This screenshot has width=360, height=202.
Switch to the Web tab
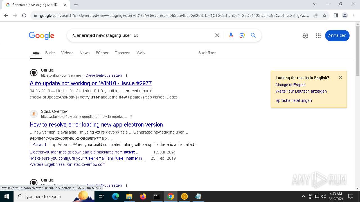141,53
